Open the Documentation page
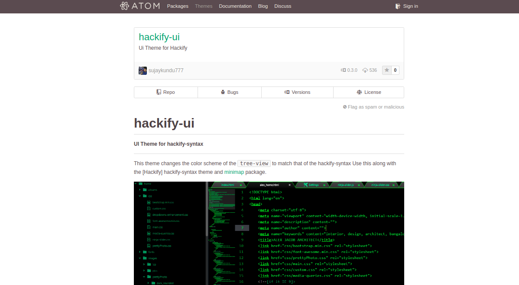 [235, 6]
